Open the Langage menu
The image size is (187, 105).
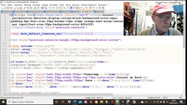click(x=45, y=5)
